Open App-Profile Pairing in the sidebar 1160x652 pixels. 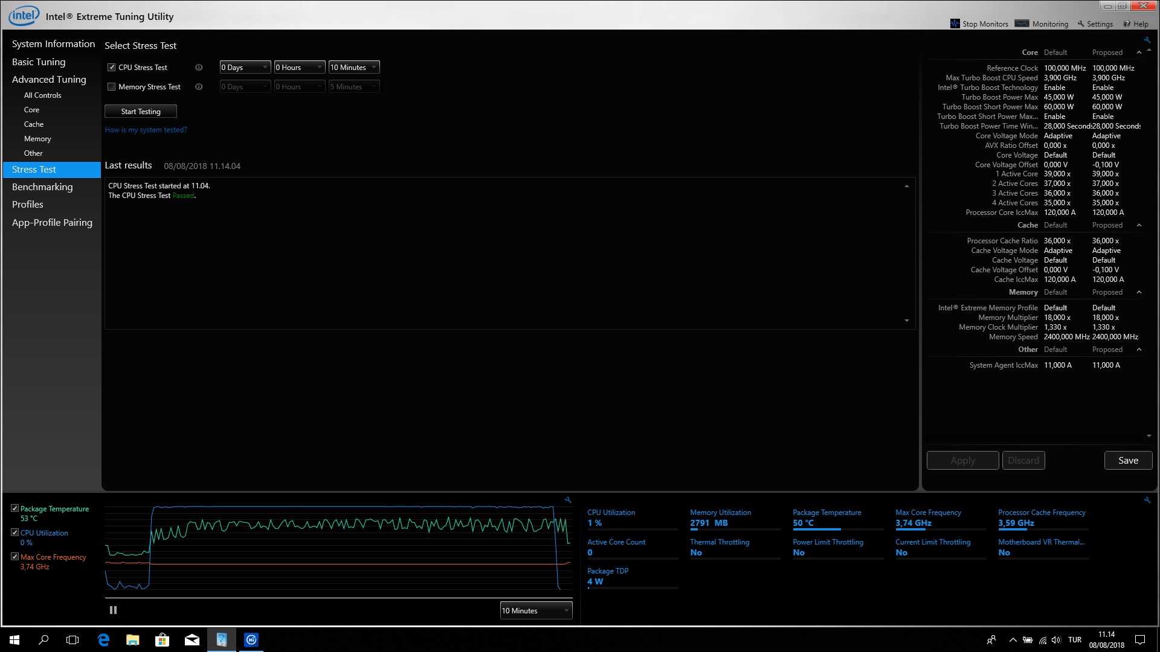(x=52, y=223)
